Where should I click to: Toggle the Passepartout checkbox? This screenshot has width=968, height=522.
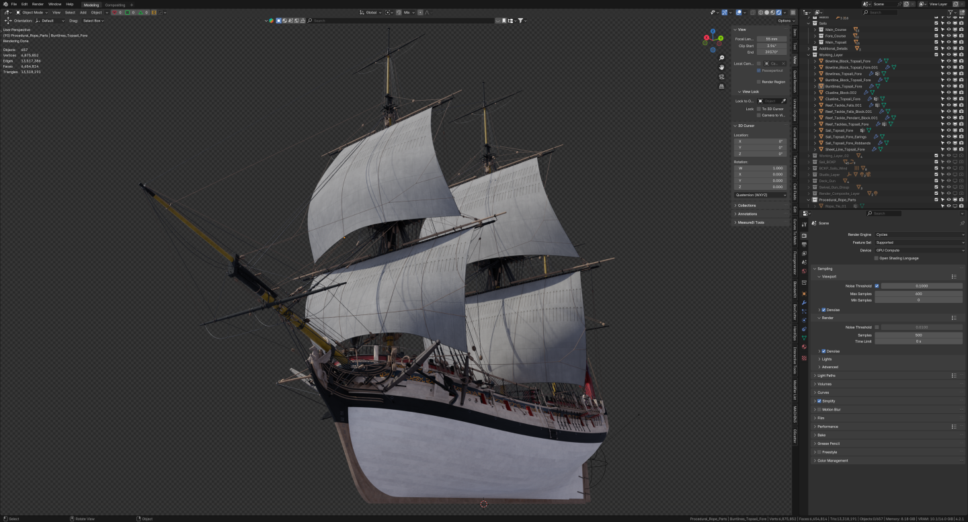coord(759,70)
